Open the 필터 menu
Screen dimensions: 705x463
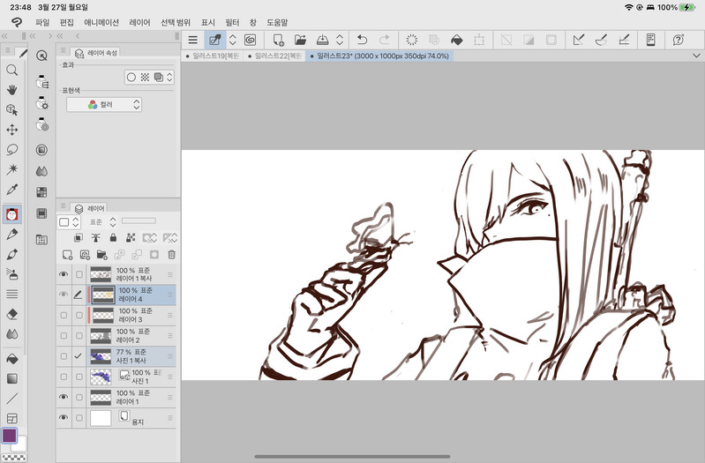232,22
